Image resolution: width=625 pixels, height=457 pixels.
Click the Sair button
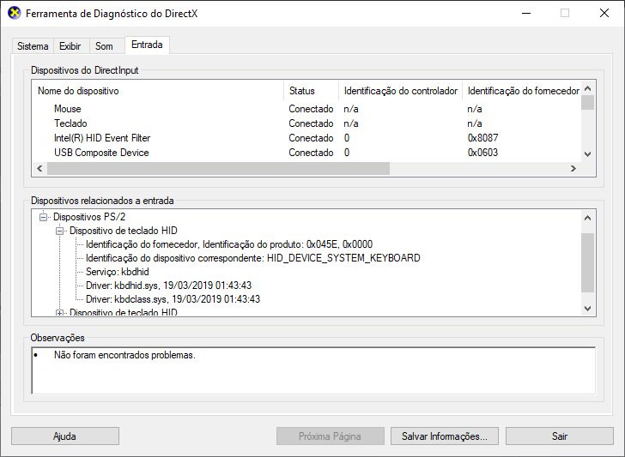coord(560,436)
